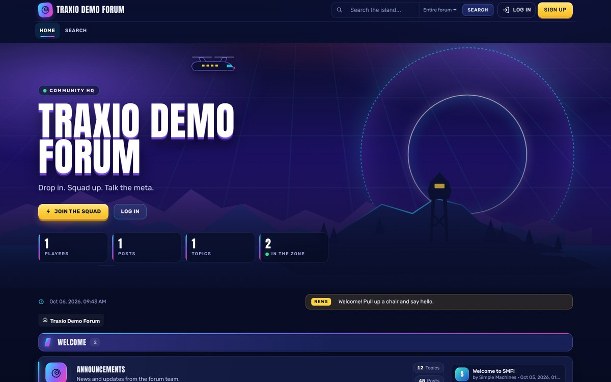Select the PLAYERS stat card
Screen dimensions: 611x382
(73, 248)
